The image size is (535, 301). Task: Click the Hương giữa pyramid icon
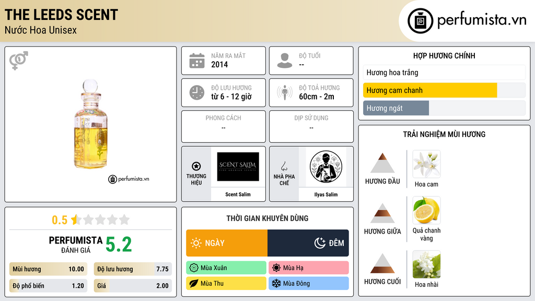tap(382, 213)
